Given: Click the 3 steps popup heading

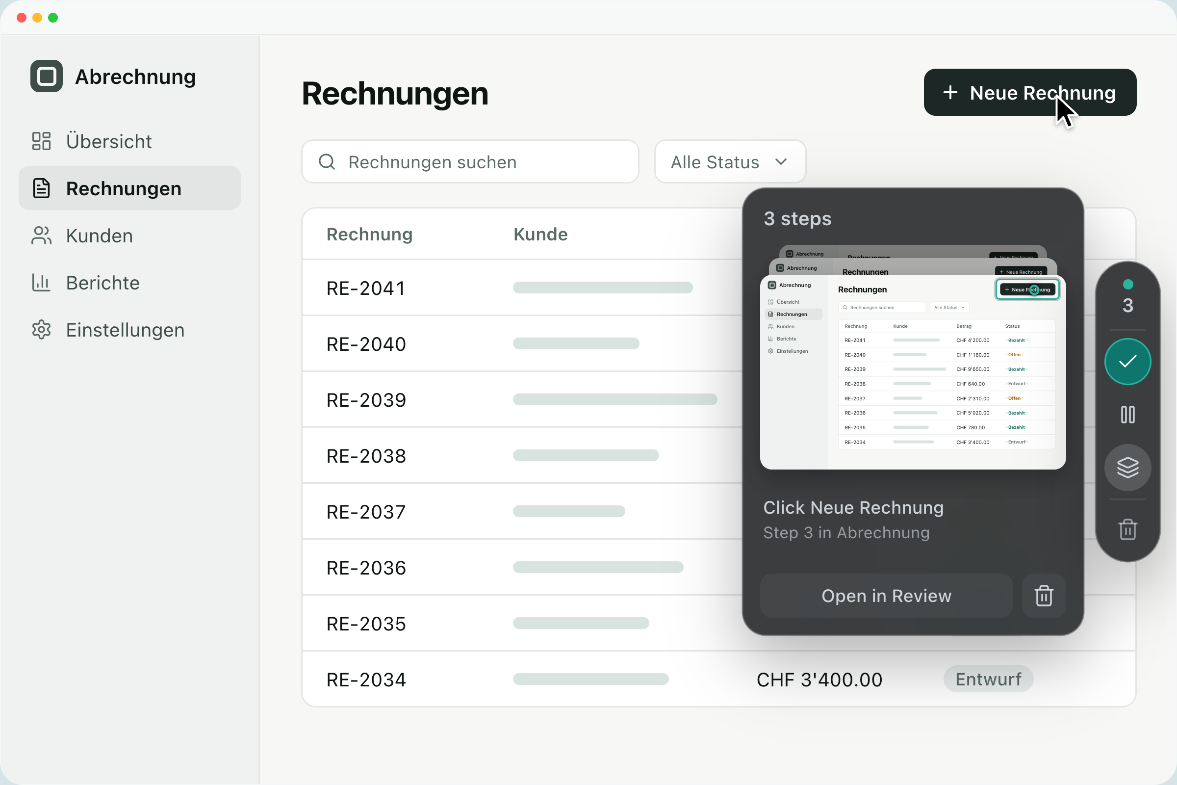Looking at the screenshot, I should click(798, 219).
